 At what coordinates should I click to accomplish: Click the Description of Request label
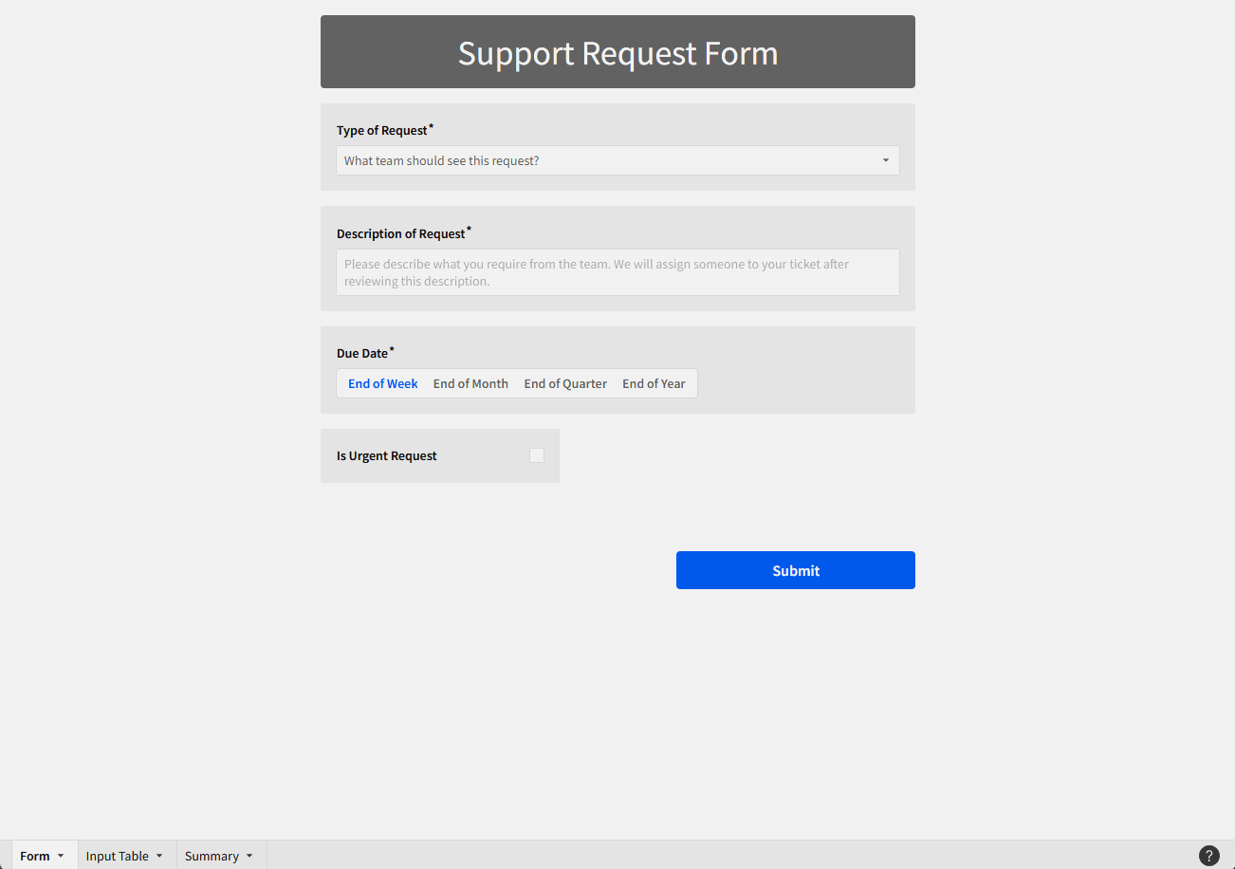[401, 234]
